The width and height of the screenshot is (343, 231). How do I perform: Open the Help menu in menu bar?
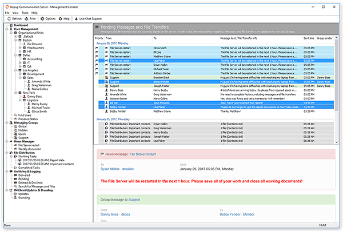point(34,13)
